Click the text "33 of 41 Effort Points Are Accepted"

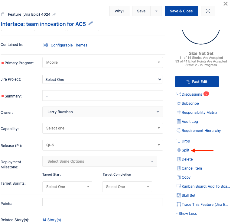[201, 61]
